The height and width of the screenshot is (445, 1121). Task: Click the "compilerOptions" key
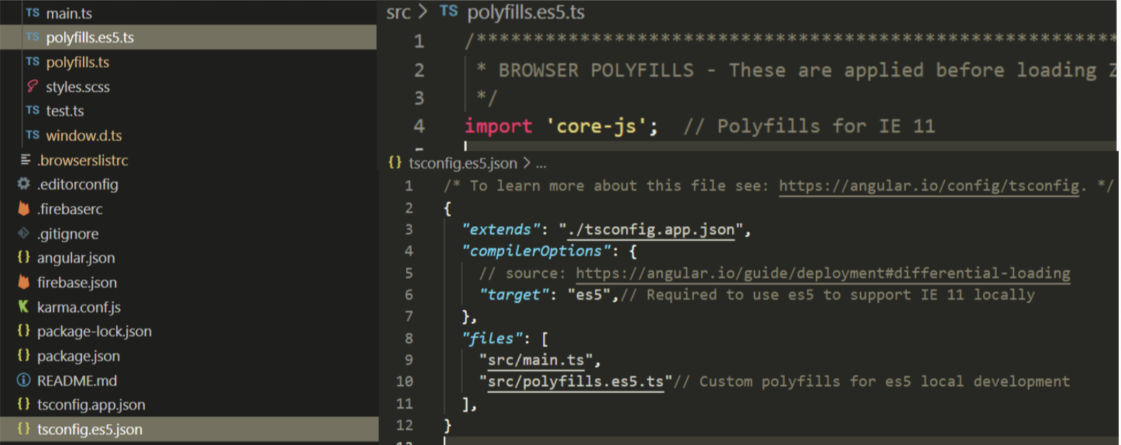537,252
